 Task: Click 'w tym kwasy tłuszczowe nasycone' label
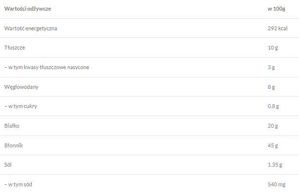click(47, 67)
